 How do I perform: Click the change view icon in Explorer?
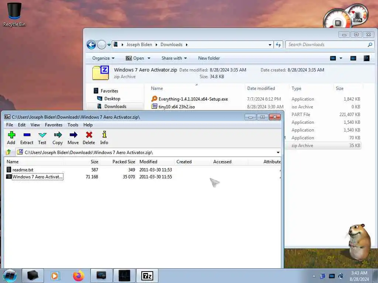tap(333, 58)
